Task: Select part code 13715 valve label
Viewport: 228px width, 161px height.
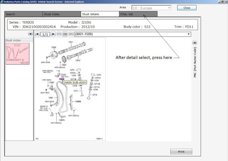Action: (x=95, y=95)
